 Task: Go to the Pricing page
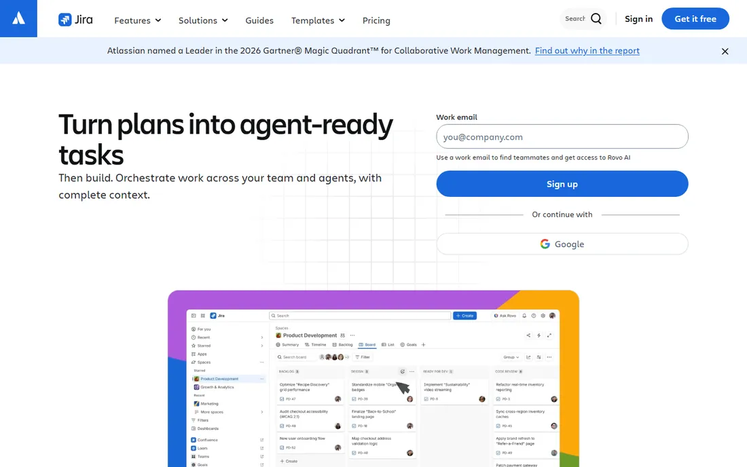(x=376, y=20)
